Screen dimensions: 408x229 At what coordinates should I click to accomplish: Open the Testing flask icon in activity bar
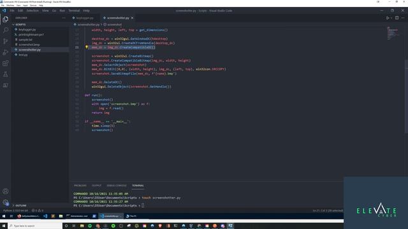click(6, 74)
